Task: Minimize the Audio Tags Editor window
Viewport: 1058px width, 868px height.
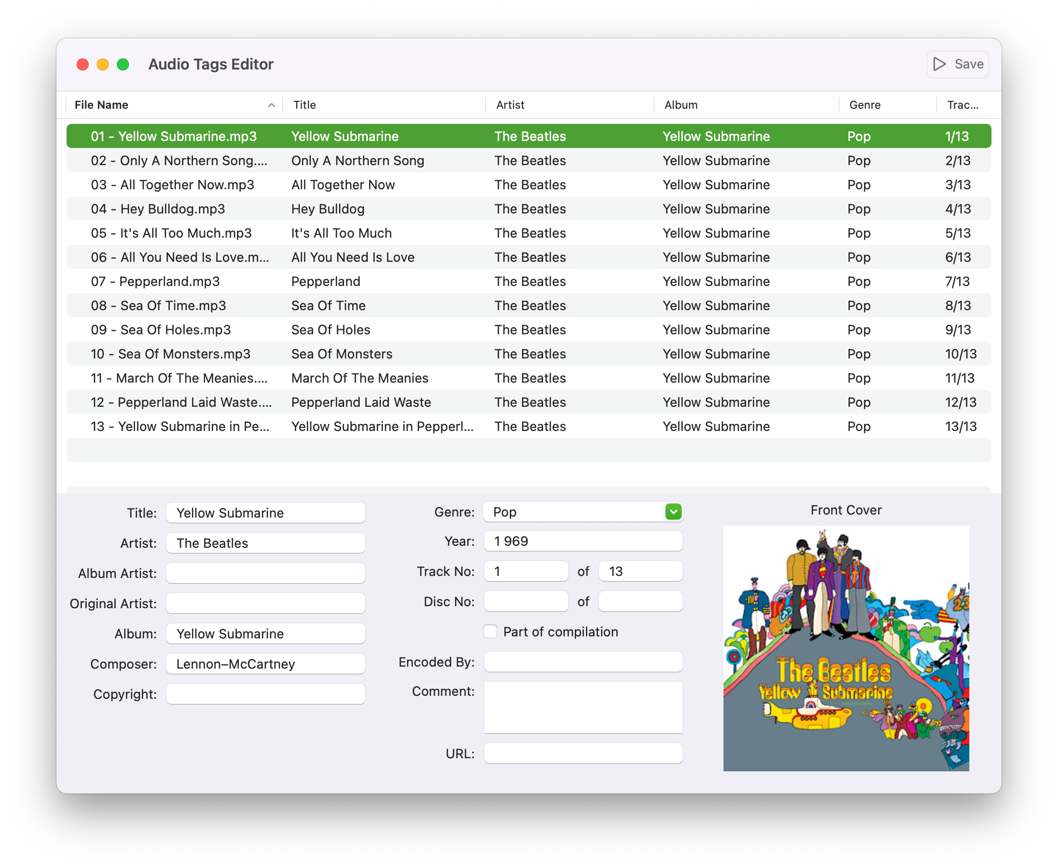Action: [103, 64]
